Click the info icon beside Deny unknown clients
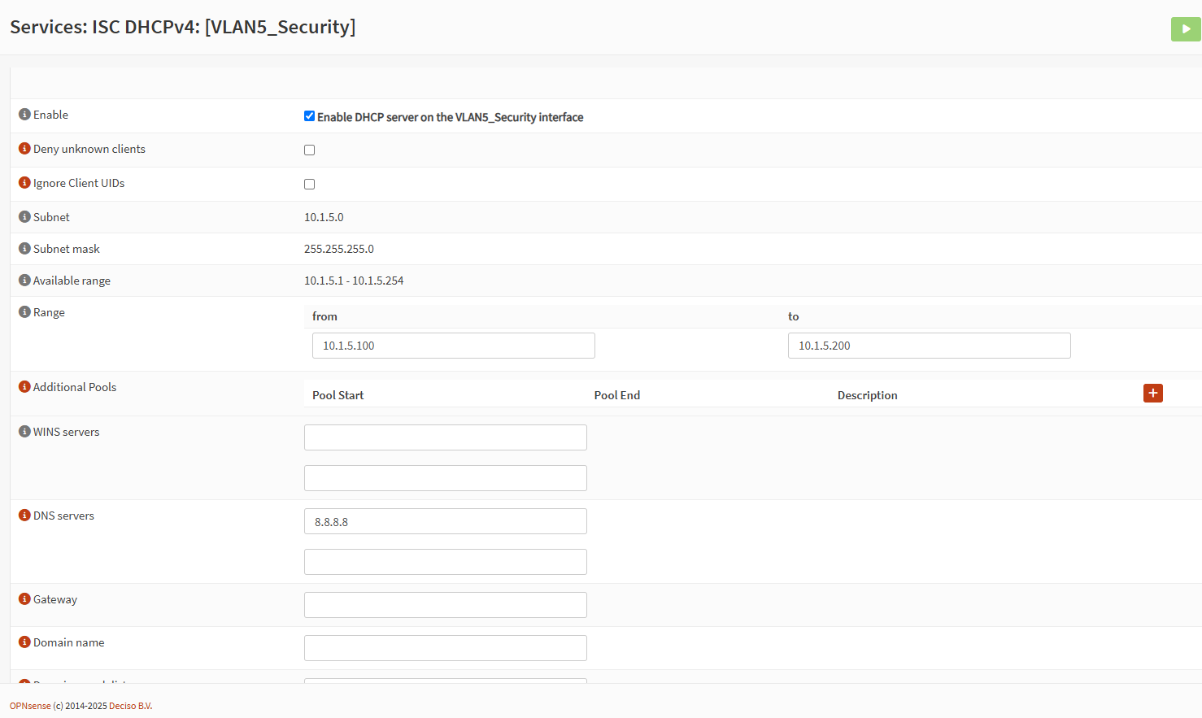Screen dimensions: 1202x718 pos(24,149)
